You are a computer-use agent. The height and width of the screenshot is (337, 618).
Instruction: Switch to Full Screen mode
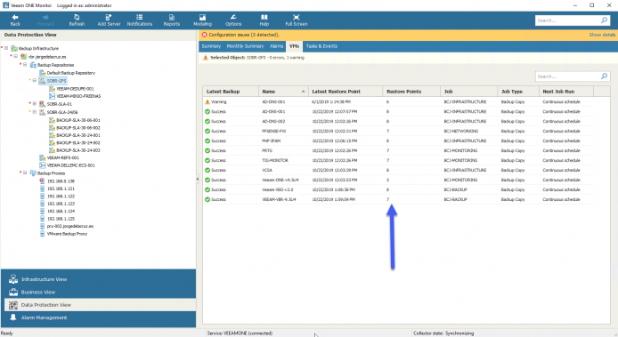(297, 20)
